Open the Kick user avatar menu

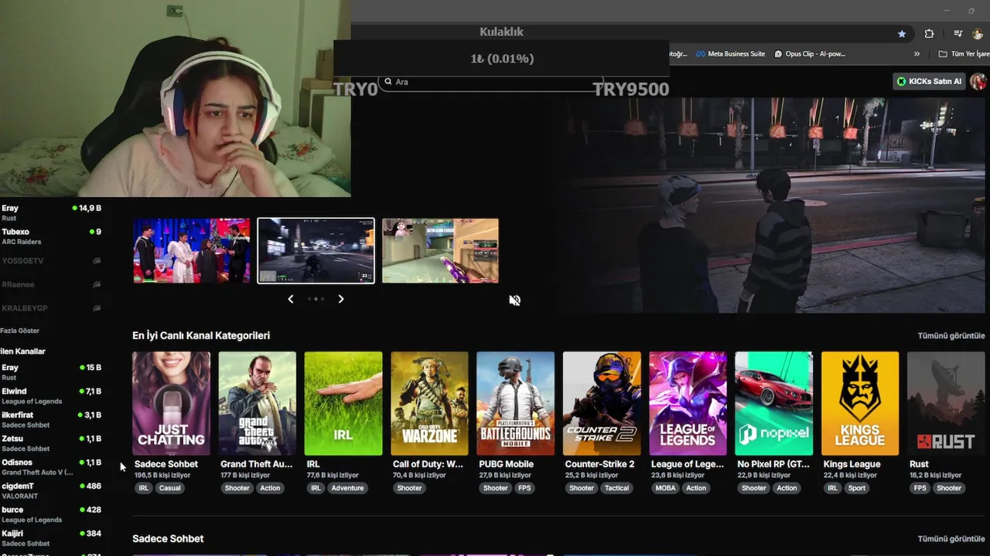click(978, 81)
